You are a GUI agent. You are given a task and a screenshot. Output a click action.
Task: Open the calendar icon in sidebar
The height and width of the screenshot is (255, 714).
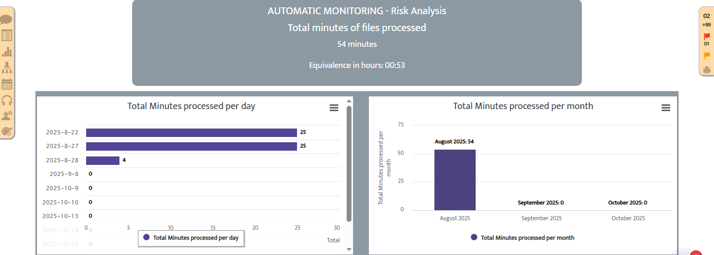pyautogui.click(x=7, y=84)
